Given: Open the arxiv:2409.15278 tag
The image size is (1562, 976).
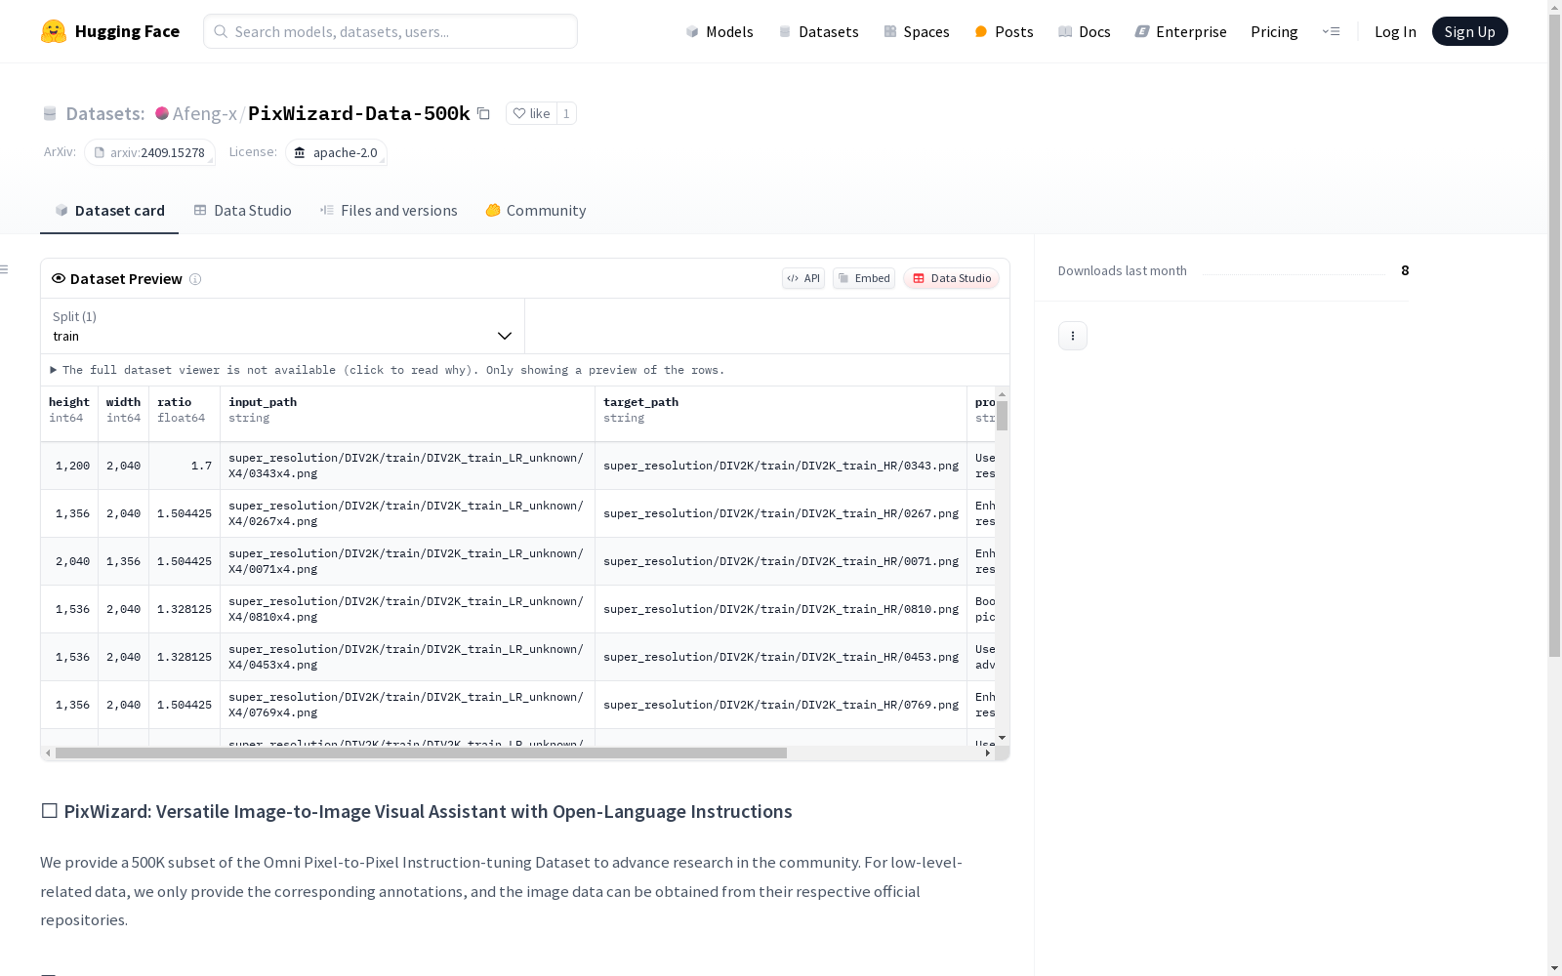Looking at the screenshot, I should click(x=149, y=152).
